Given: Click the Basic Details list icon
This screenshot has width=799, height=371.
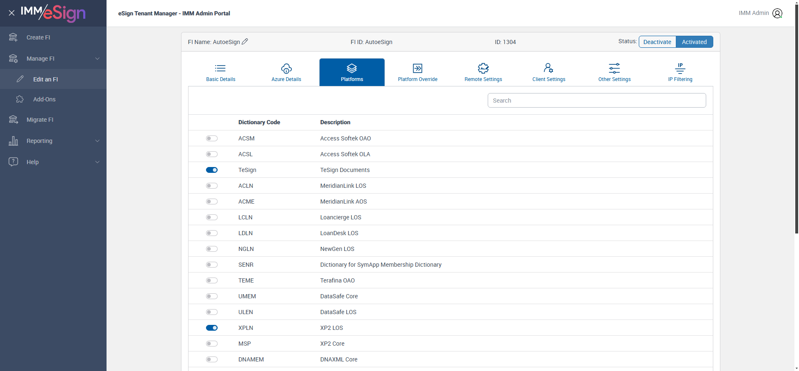Looking at the screenshot, I should pyautogui.click(x=221, y=68).
